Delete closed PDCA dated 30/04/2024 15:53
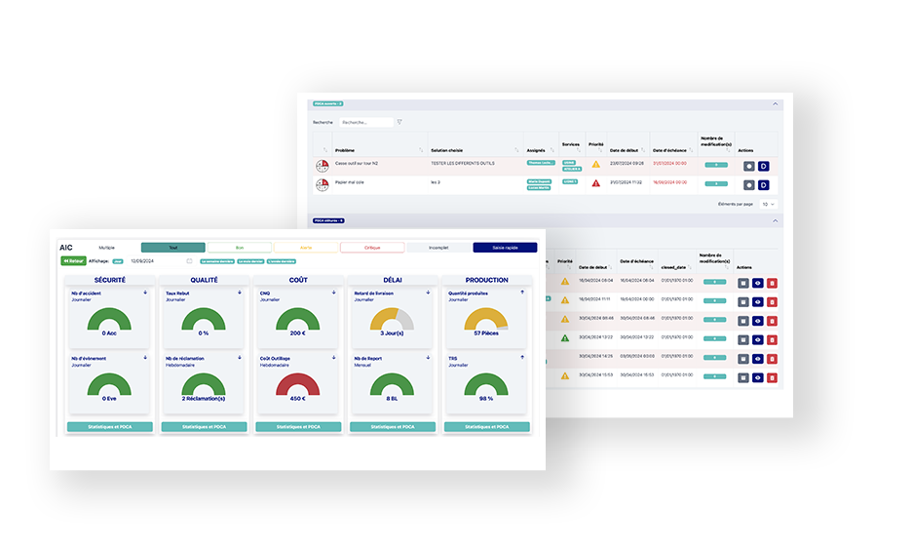Viewport: 913px width, 548px height. (x=772, y=377)
